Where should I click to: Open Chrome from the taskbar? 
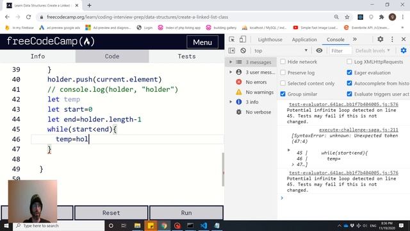(x=164, y=225)
